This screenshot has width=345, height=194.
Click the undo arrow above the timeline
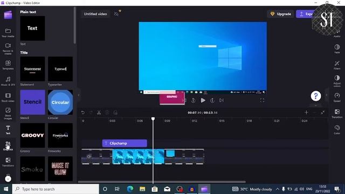(83, 113)
